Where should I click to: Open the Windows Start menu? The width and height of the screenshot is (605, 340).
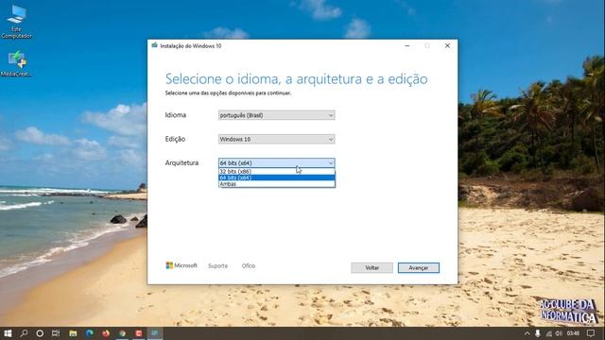(x=8, y=333)
